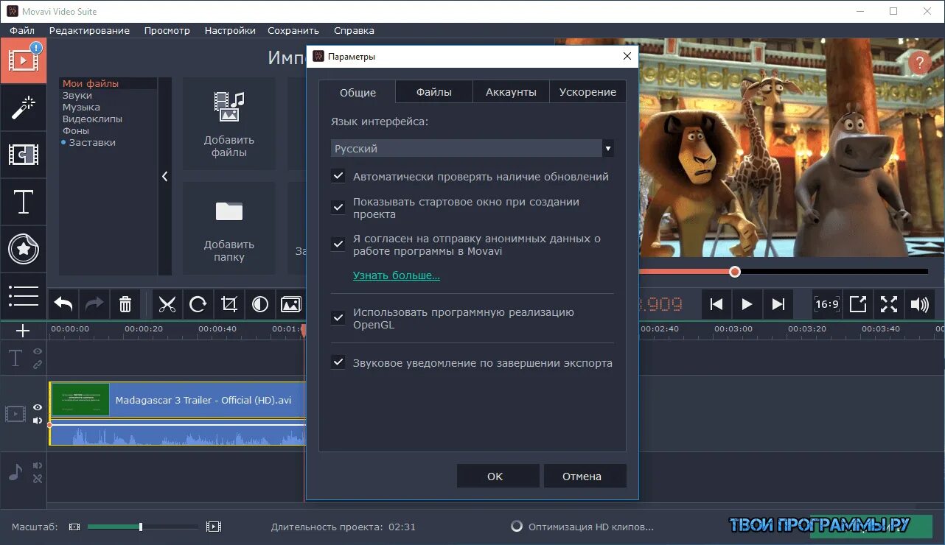Screen dimensions: 945x545
Task: Switch to Файлы tab
Action: click(434, 92)
